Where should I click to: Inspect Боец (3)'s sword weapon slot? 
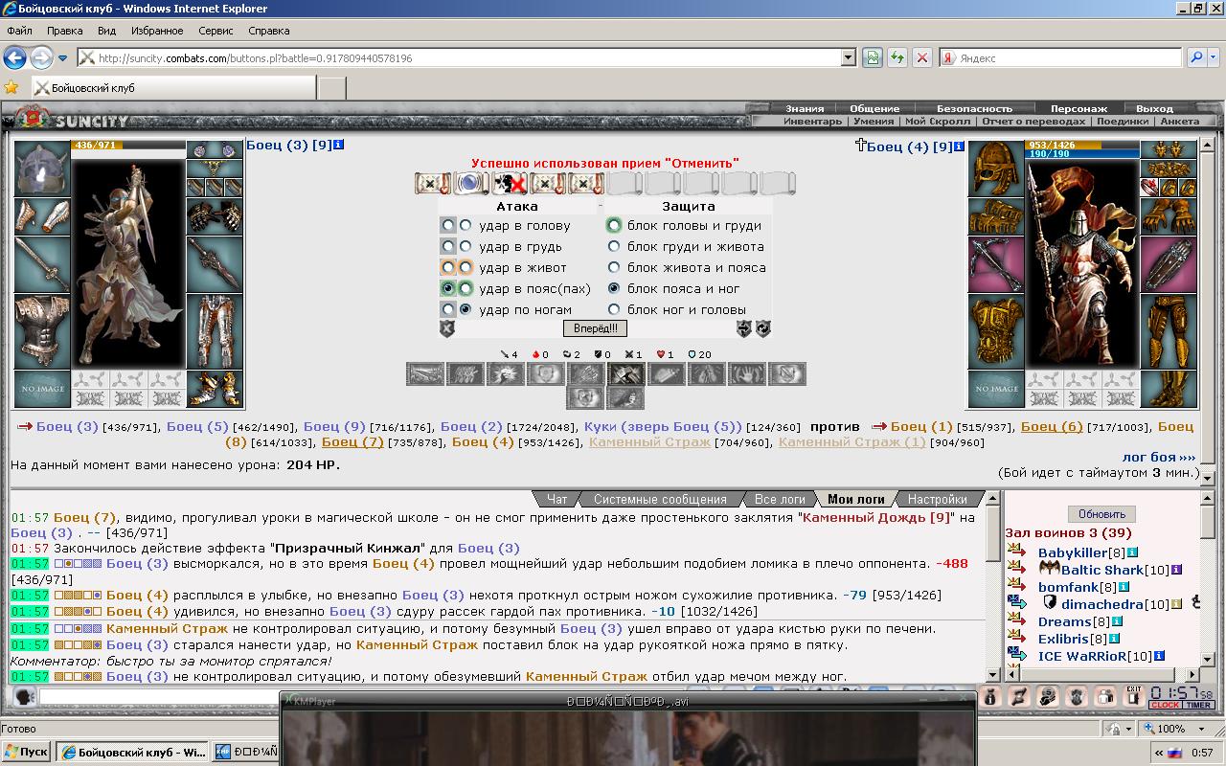(x=42, y=264)
